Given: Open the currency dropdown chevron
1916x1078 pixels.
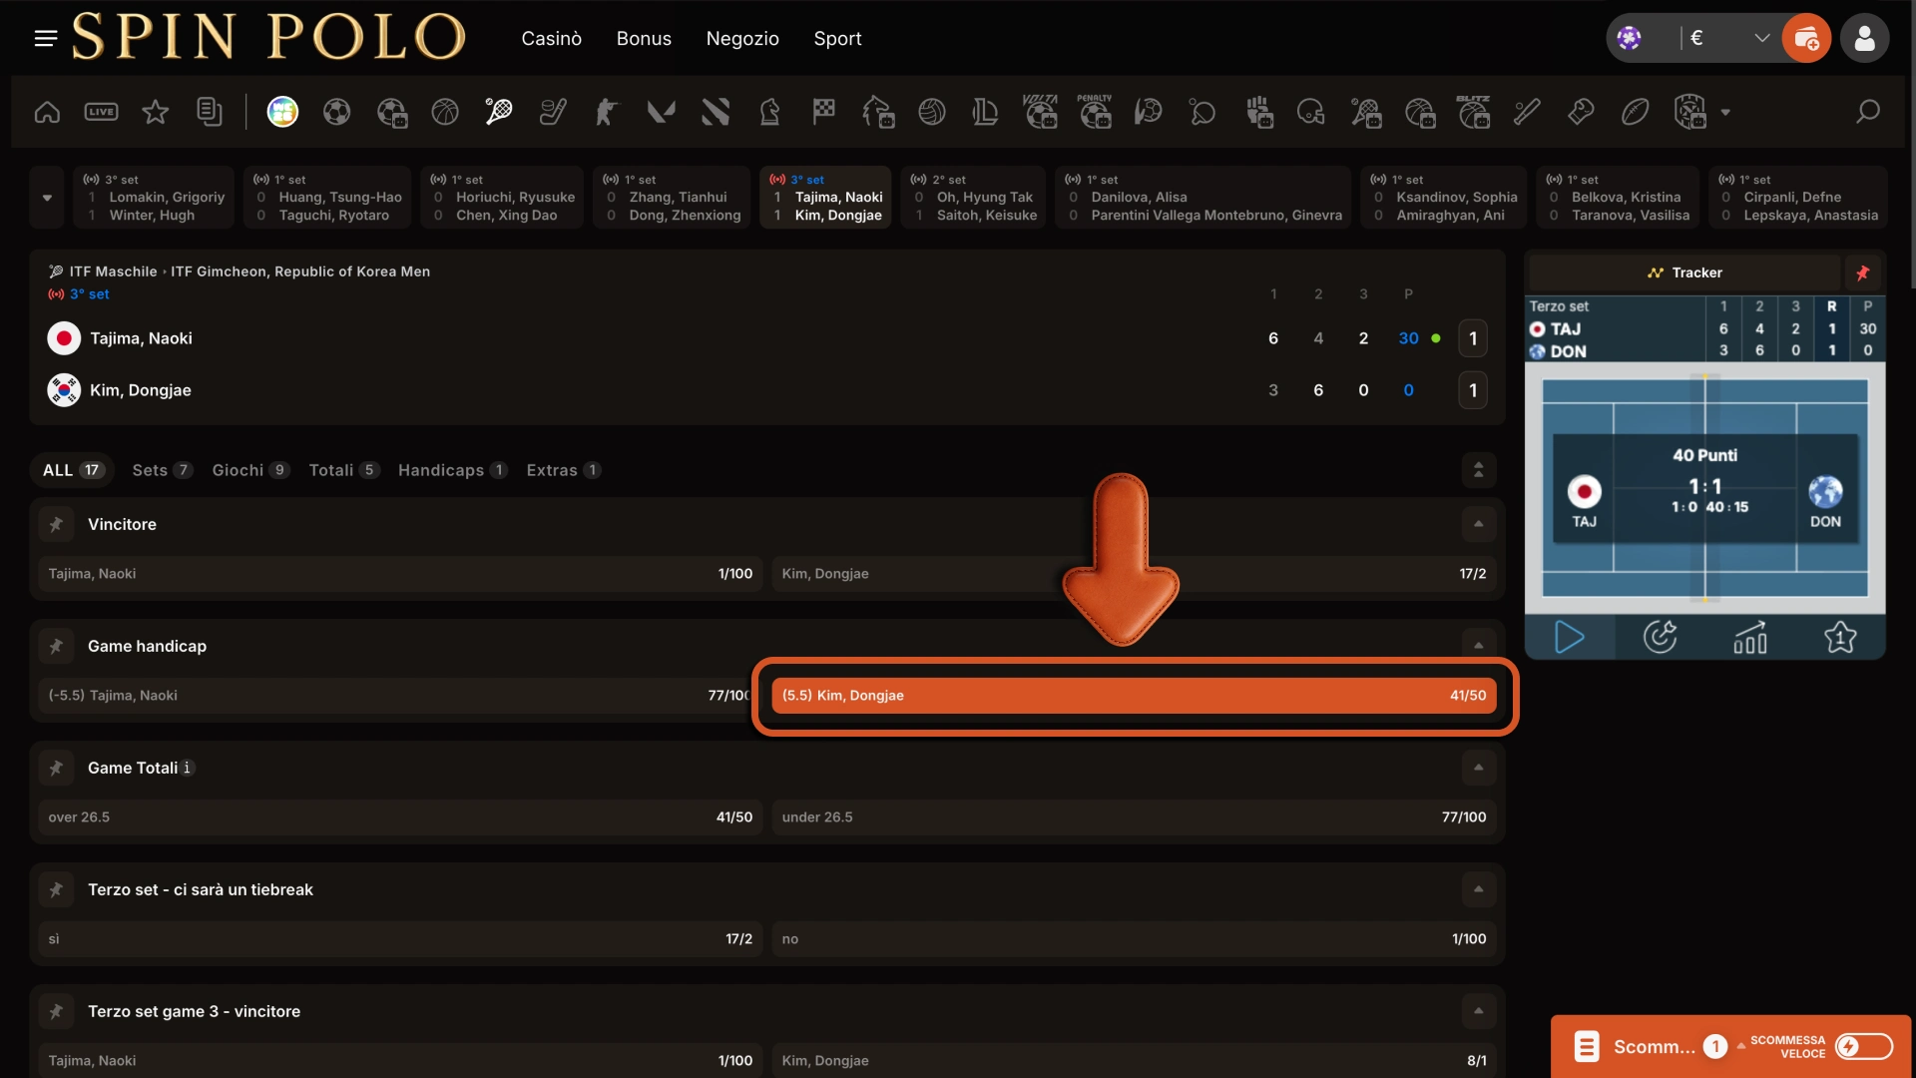Looking at the screenshot, I should (1761, 38).
